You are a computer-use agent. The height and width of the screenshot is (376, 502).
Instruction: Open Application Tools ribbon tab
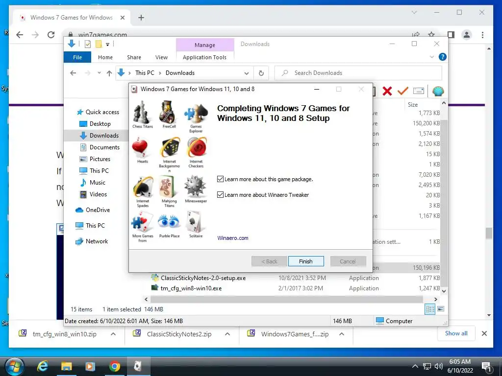(204, 57)
